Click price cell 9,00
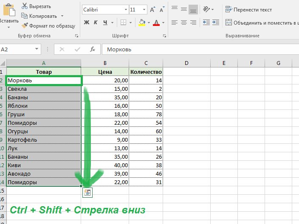 (105, 140)
